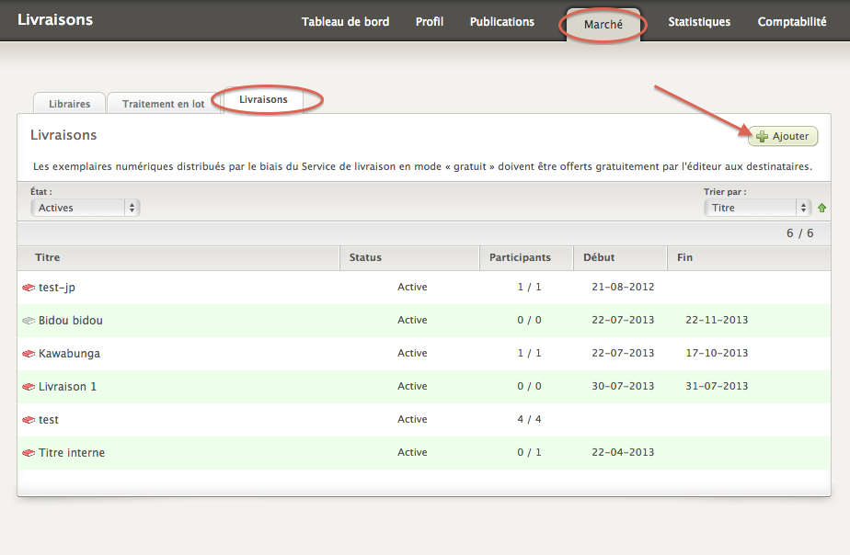This screenshot has width=850, height=555.
Task: Open the Statistiques section
Action: pos(699,22)
